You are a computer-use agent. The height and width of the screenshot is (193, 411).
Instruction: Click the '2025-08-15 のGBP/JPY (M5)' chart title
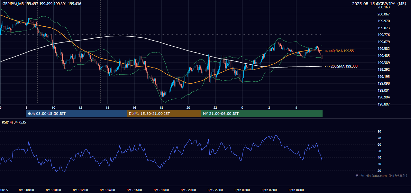379,4
